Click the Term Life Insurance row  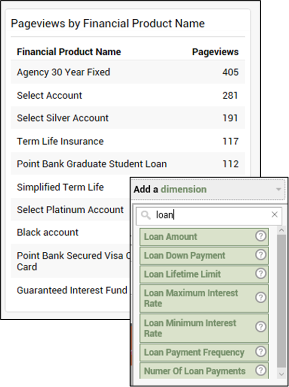[x=60, y=141]
